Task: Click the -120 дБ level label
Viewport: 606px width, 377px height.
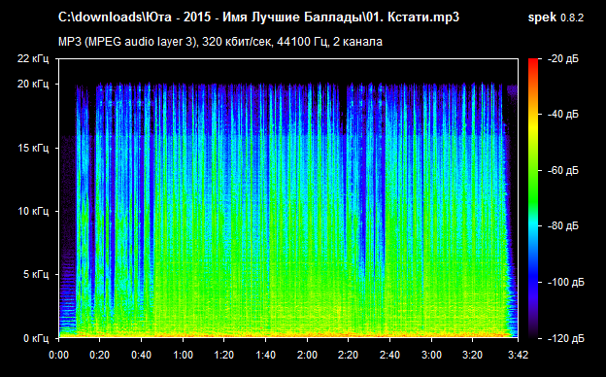Action: 566,338
